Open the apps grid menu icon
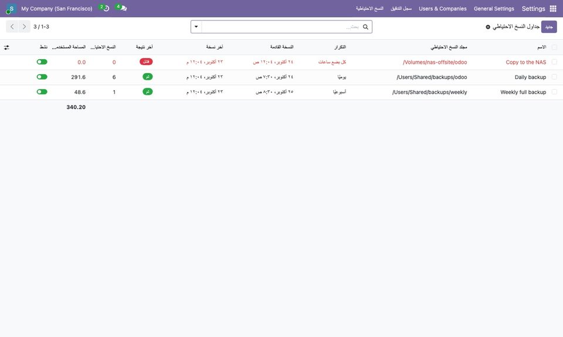Viewport: 563px width, 337px height. pos(553,9)
